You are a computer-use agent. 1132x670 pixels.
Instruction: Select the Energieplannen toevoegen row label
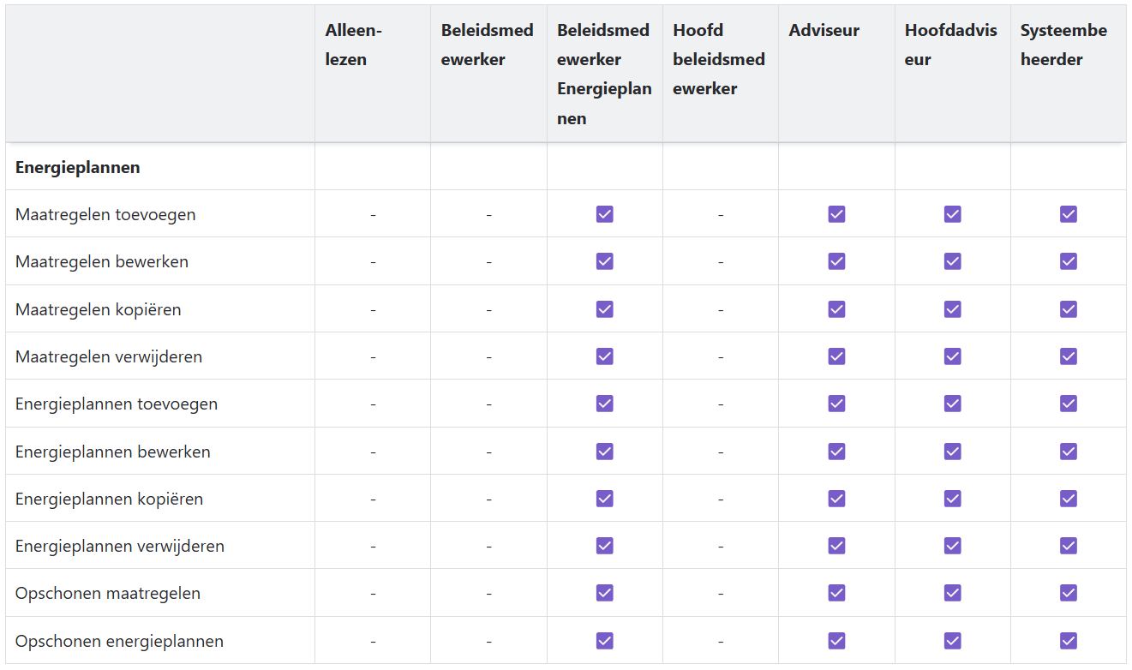click(117, 404)
